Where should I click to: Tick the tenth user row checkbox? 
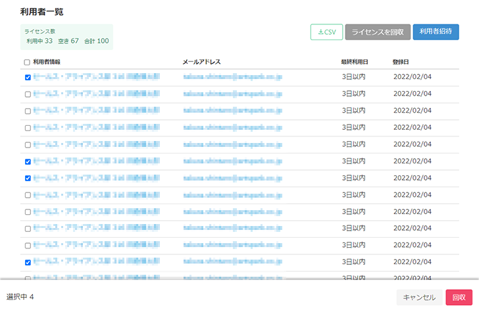27,229
